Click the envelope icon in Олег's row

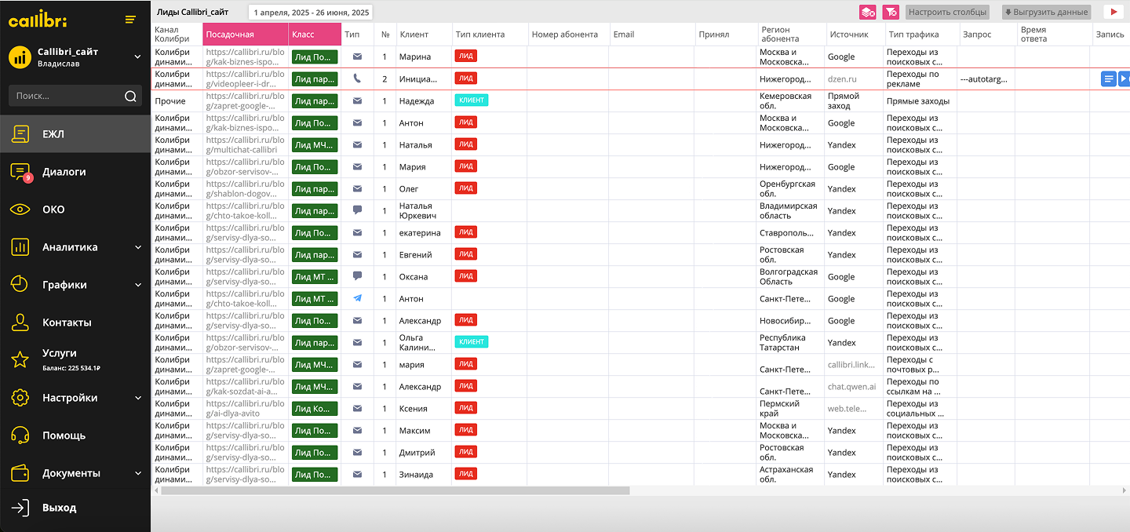point(357,188)
